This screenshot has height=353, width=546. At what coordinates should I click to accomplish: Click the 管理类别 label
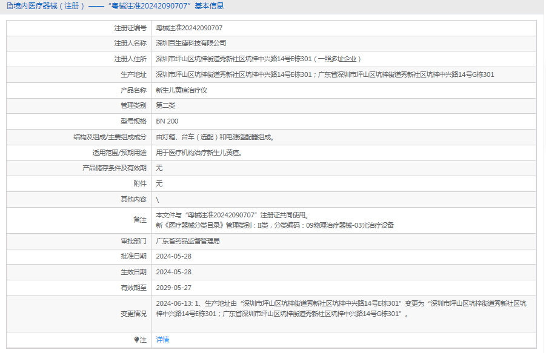[x=134, y=105]
